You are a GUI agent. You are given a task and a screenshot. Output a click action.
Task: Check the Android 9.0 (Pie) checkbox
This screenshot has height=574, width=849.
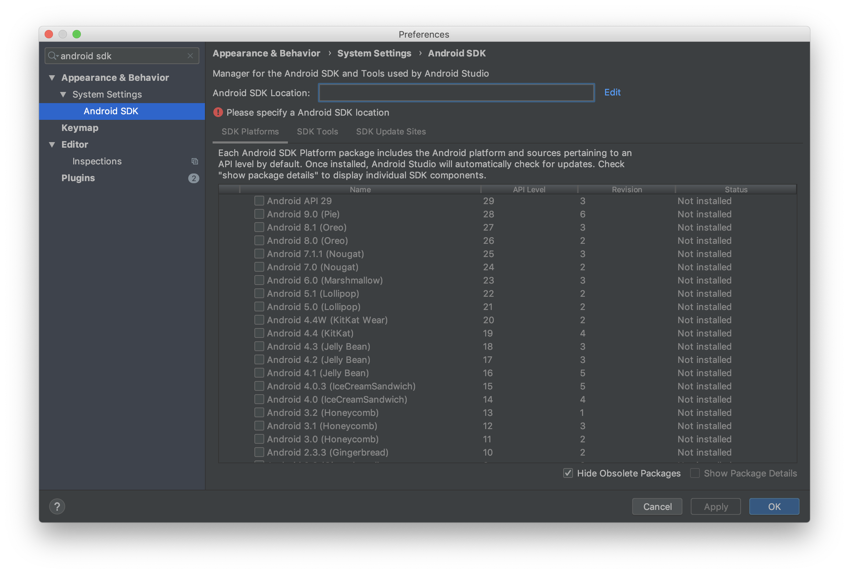pos(259,214)
